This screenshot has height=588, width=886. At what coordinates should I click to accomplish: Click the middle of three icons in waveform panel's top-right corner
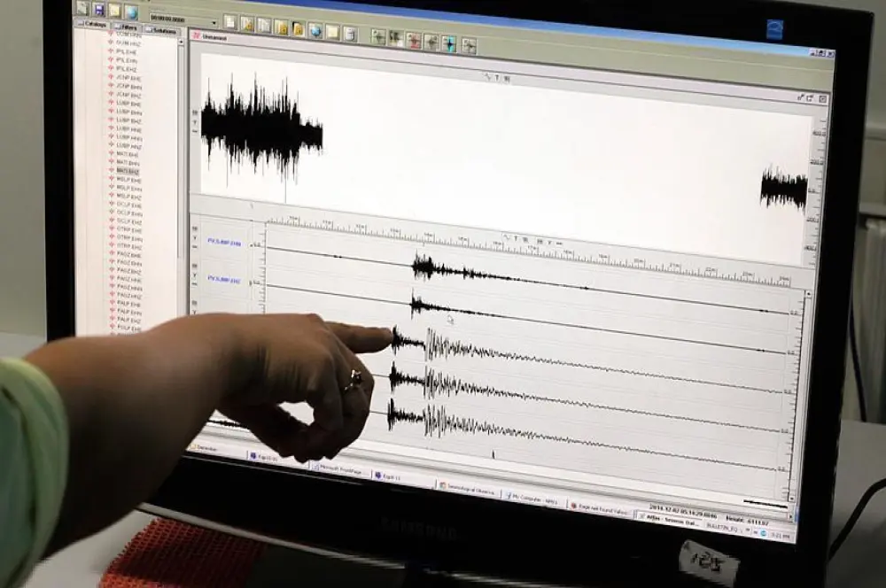(x=811, y=98)
